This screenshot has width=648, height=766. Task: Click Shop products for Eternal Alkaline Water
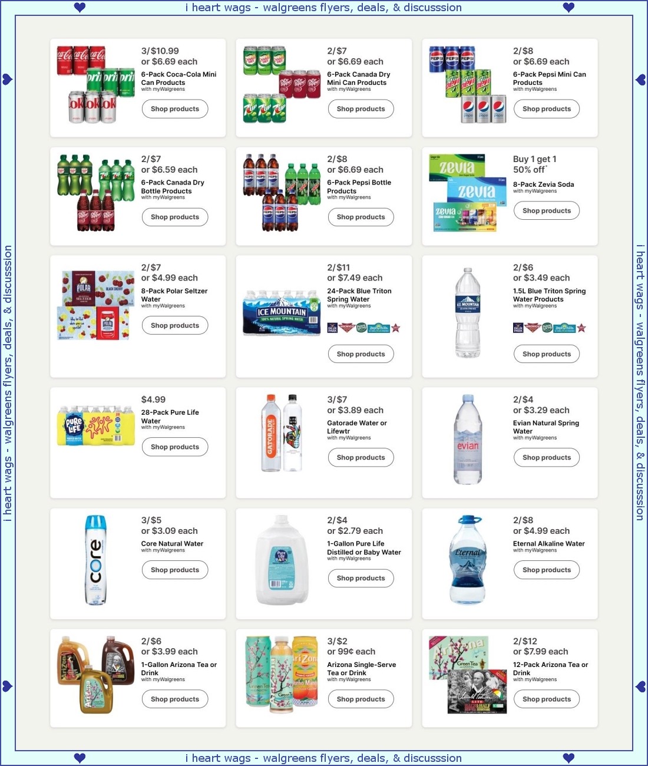click(x=547, y=570)
